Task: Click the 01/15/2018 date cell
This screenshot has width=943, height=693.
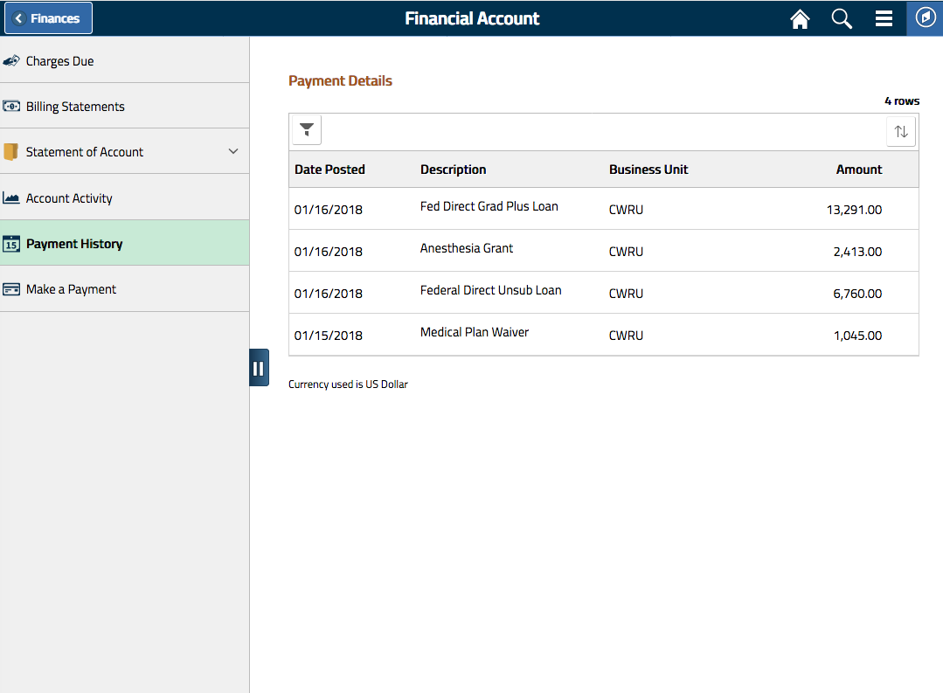Action: coord(329,336)
